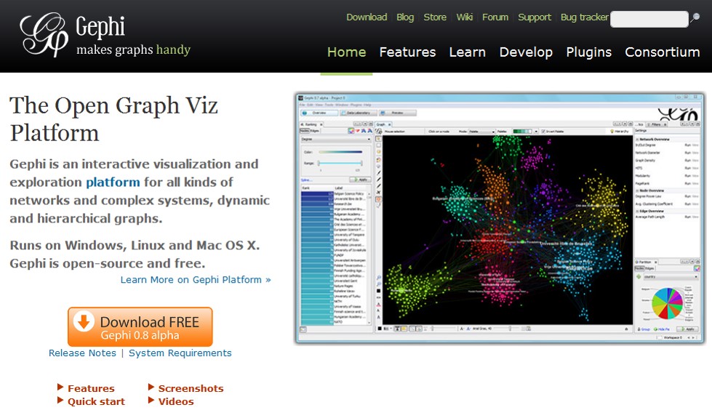Open the Learn section from the top navigation
This screenshot has height=410, width=712.
click(467, 52)
